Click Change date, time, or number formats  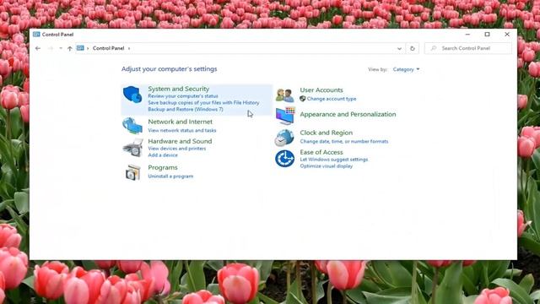344,141
